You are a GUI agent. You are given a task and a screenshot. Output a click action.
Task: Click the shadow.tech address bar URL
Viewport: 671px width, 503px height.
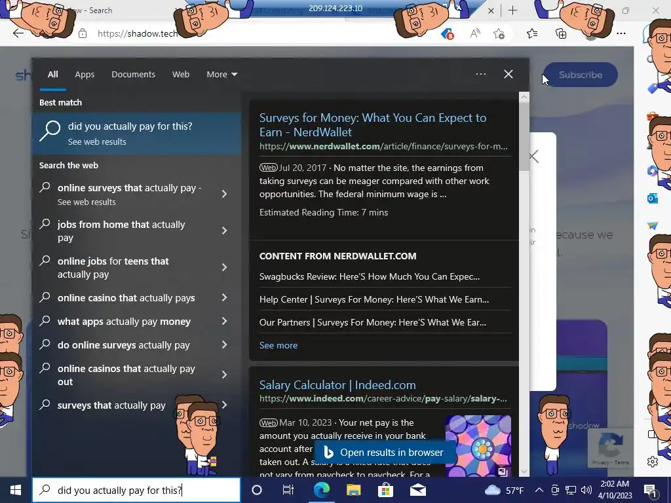coord(138,33)
